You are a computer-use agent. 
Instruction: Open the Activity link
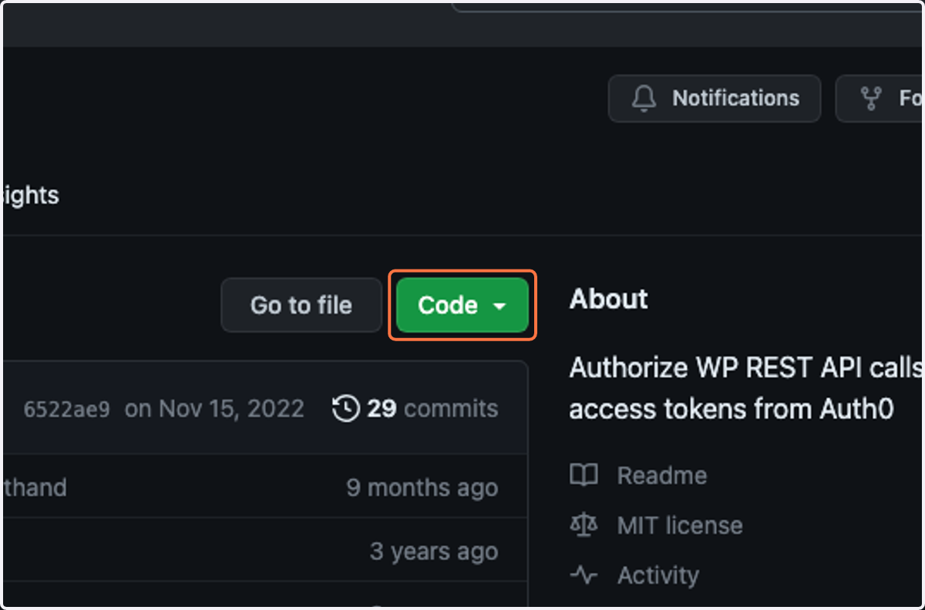coord(658,575)
